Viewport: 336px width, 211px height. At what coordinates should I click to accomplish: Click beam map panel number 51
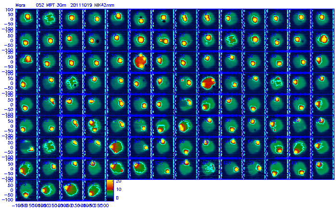point(208,82)
